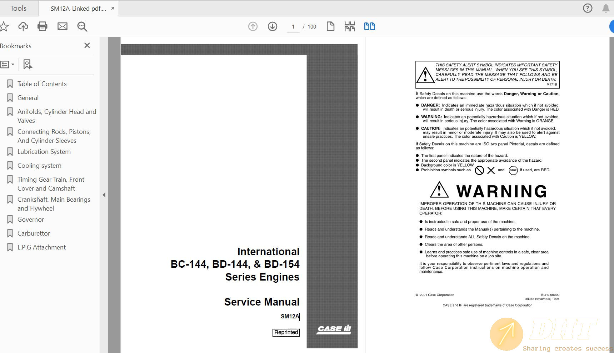Select the single page view icon
The height and width of the screenshot is (353, 614).
[x=330, y=26]
